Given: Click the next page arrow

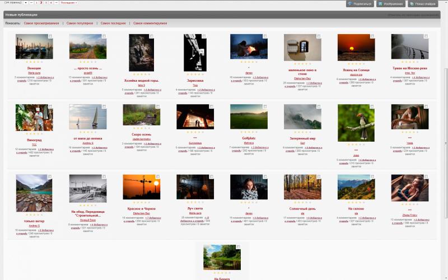Looking at the screenshot, I should click(x=56, y=3).
